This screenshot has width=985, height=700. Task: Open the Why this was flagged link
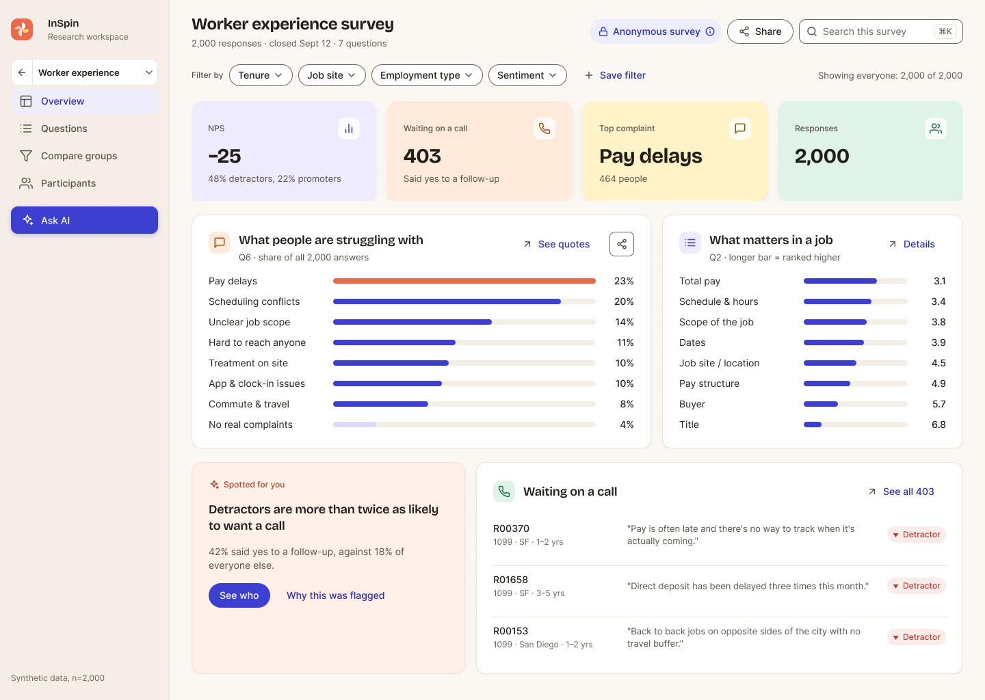tap(336, 595)
